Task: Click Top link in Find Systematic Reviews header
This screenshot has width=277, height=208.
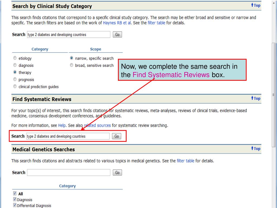Action: tap(256, 99)
